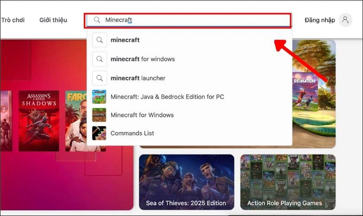Viewport: 363px width, 216px height.
Task: Open the Giới thiệu tab
Action: pos(53,20)
